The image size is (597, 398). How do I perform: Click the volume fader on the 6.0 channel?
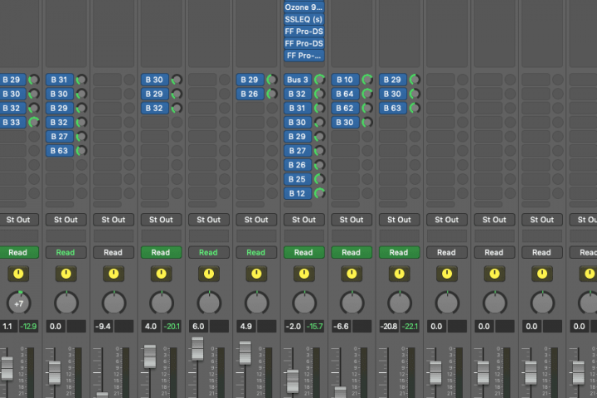pos(197,347)
